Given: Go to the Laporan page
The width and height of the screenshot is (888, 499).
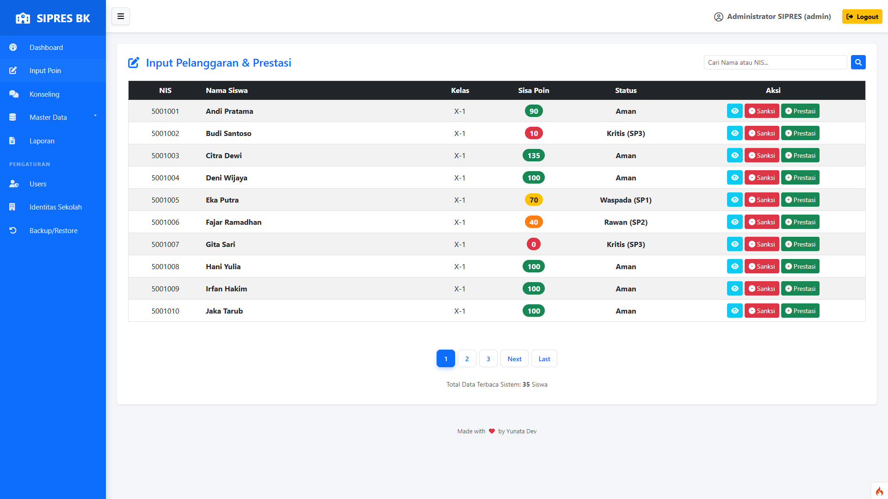Looking at the screenshot, I should pos(42,141).
